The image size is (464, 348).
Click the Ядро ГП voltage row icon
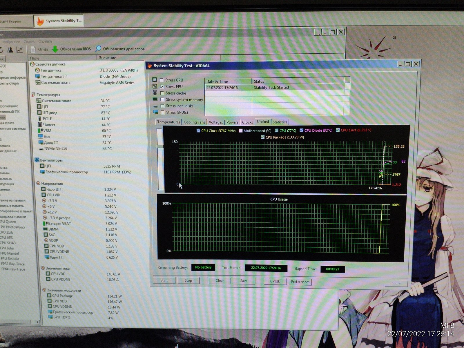(47, 257)
